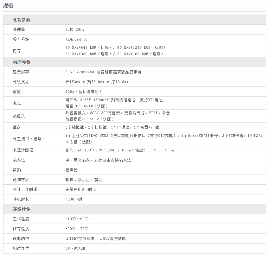The image size is (269, 254).
Task: Click the 通知方式 row label
Action: point(21,180)
